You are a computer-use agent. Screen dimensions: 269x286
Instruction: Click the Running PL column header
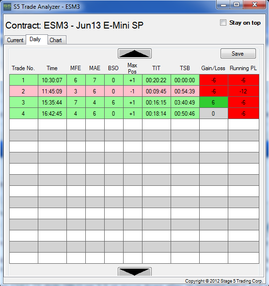tap(243, 68)
